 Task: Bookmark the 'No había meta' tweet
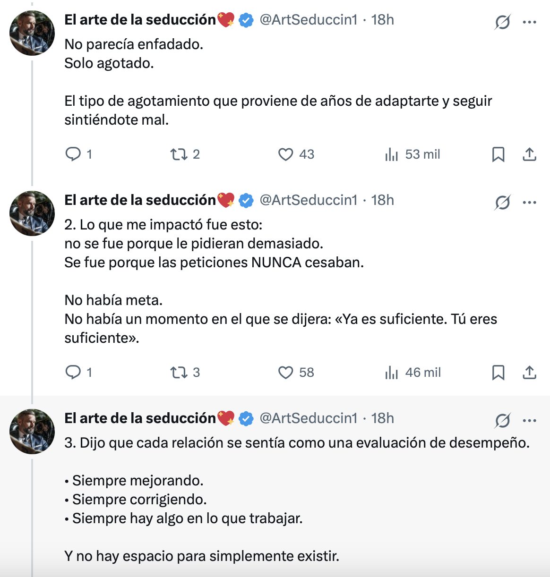(x=498, y=373)
